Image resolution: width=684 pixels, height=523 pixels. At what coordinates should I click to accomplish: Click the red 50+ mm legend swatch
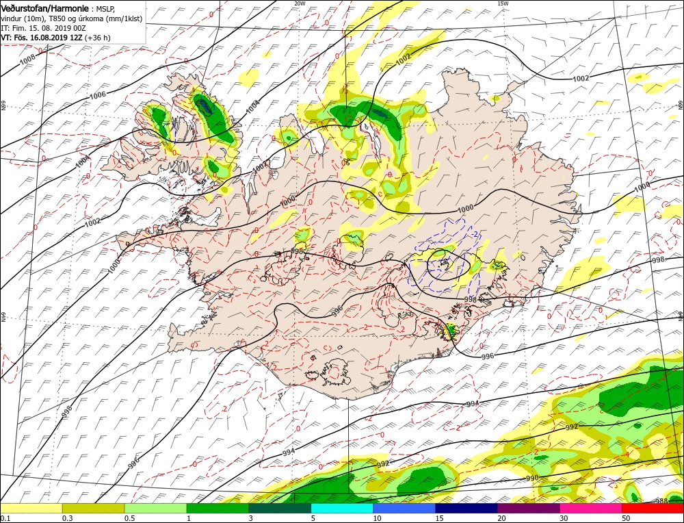coord(653,508)
